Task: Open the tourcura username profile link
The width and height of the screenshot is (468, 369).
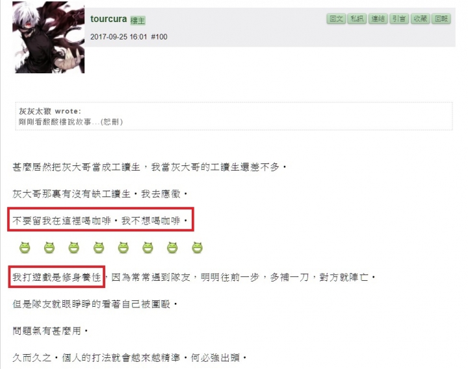Action: pyautogui.click(x=109, y=19)
